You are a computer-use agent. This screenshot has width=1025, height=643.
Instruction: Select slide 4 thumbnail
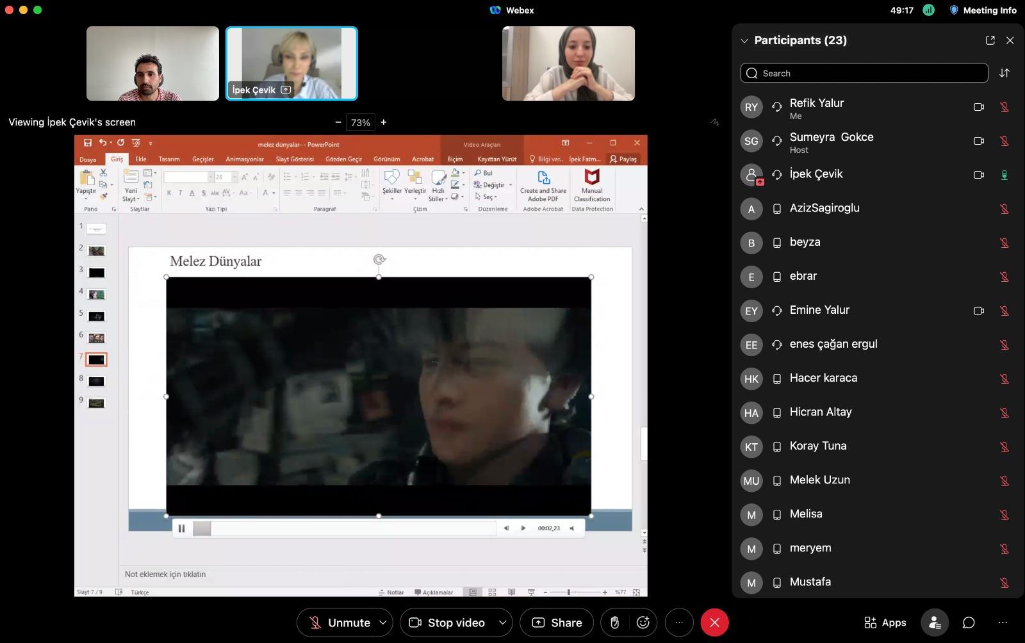click(96, 295)
